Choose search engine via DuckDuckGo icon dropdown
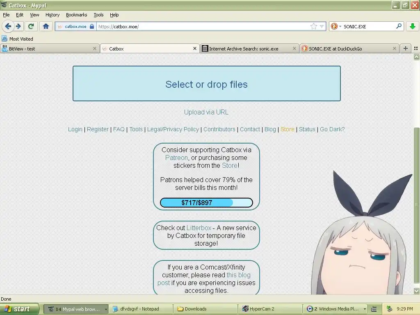 (x=336, y=26)
